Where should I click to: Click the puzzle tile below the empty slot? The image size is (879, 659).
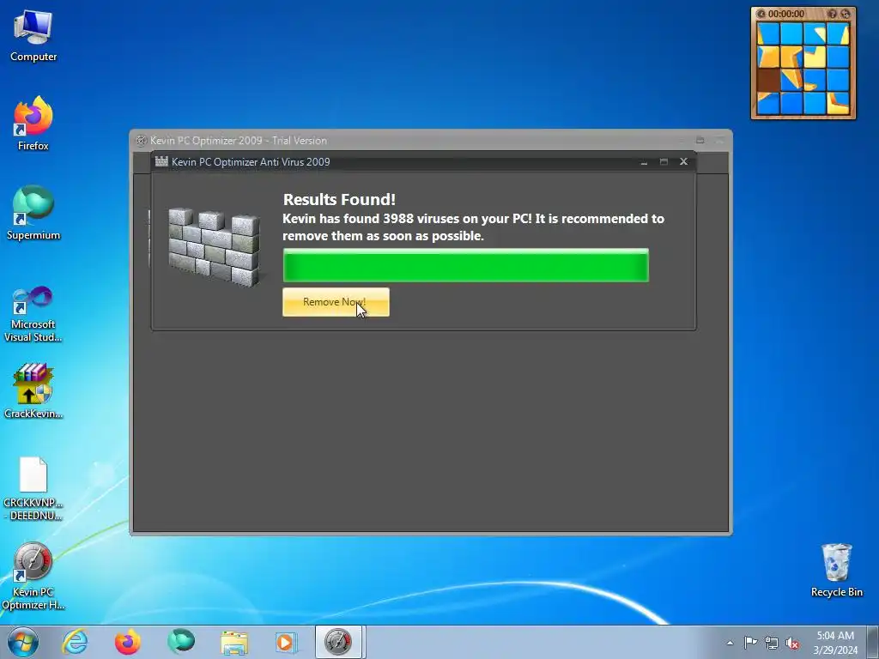coord(768,103)
